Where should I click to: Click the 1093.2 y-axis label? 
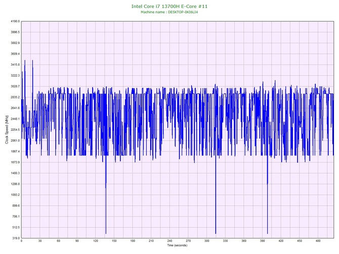pos(15,195)
